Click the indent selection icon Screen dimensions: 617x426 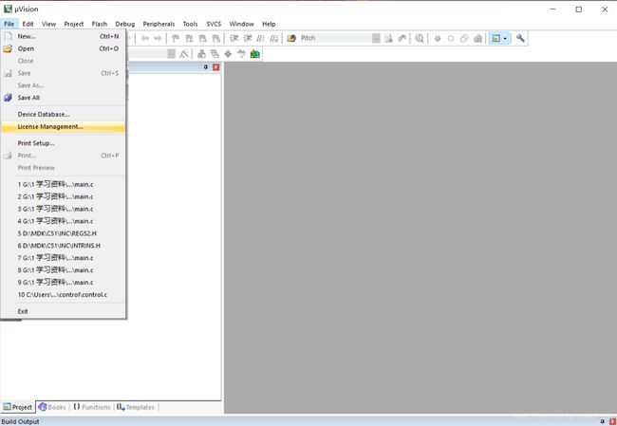(234, 38)
